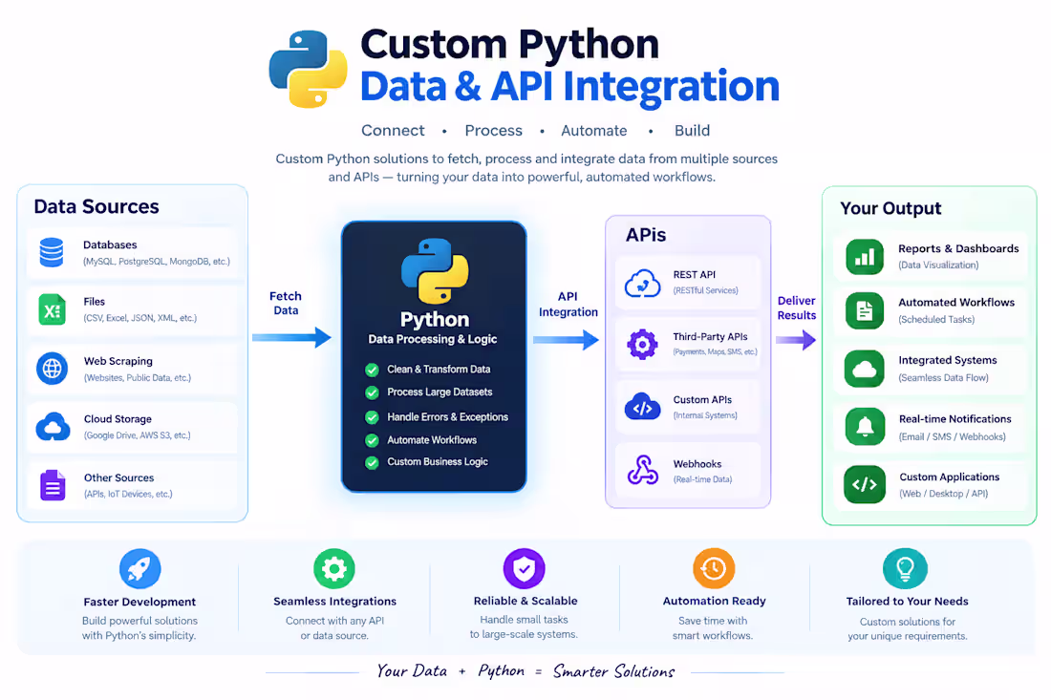
Task: Click the "Webhooks" label
Action: [697, 464]
